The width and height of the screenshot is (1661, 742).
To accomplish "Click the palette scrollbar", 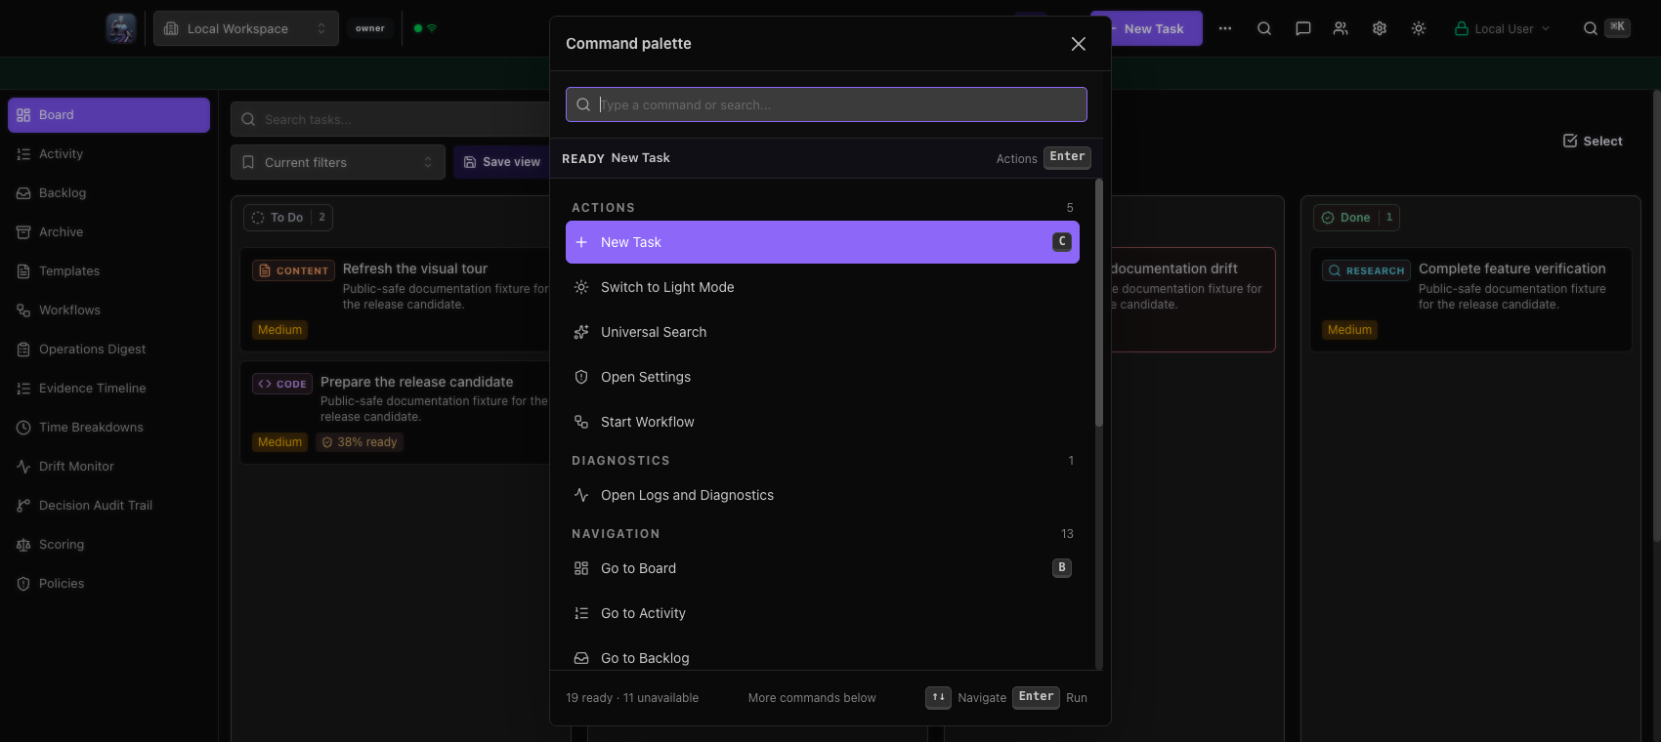I will [1099, 303].
